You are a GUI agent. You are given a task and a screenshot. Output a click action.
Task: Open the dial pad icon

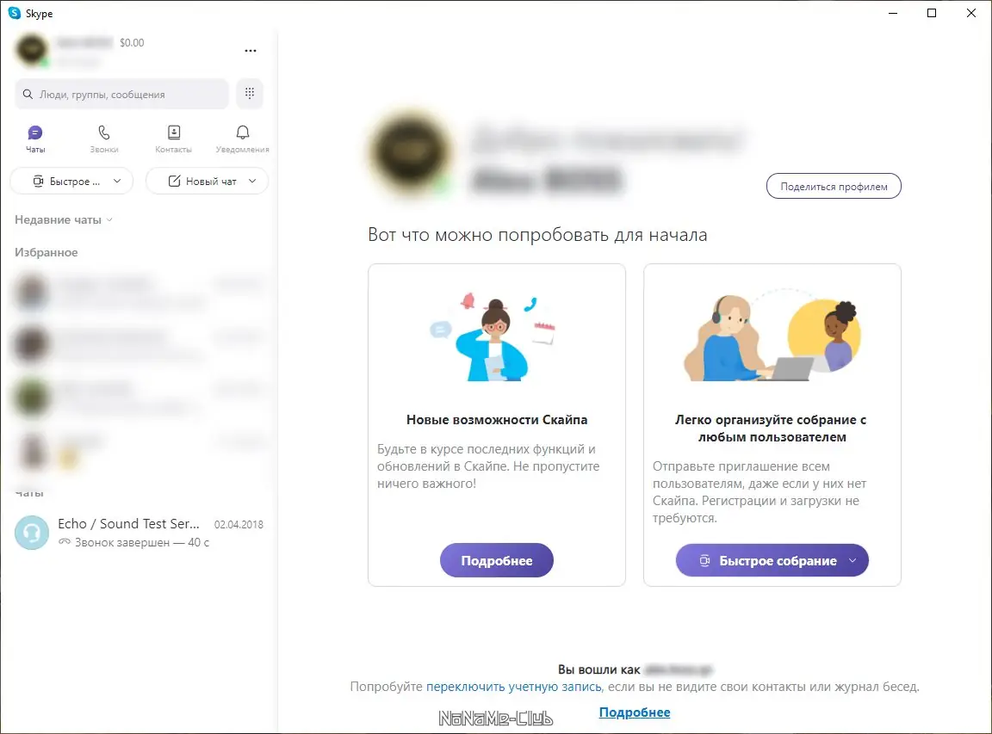(x=250, y=94)
